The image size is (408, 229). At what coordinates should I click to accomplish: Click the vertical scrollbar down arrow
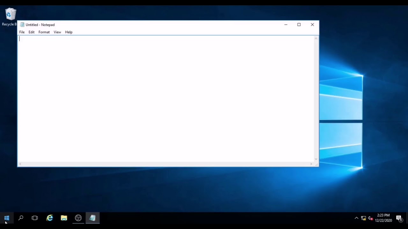[x=316, y=159]
